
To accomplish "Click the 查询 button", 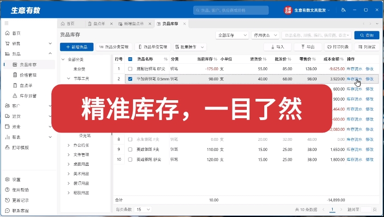I will pos(366,35).
